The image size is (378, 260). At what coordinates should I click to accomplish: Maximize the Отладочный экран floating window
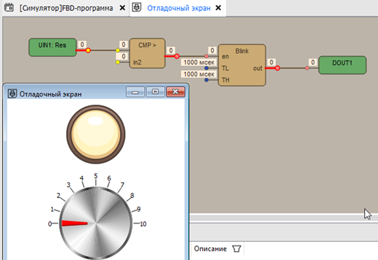[x=155, y=92]
